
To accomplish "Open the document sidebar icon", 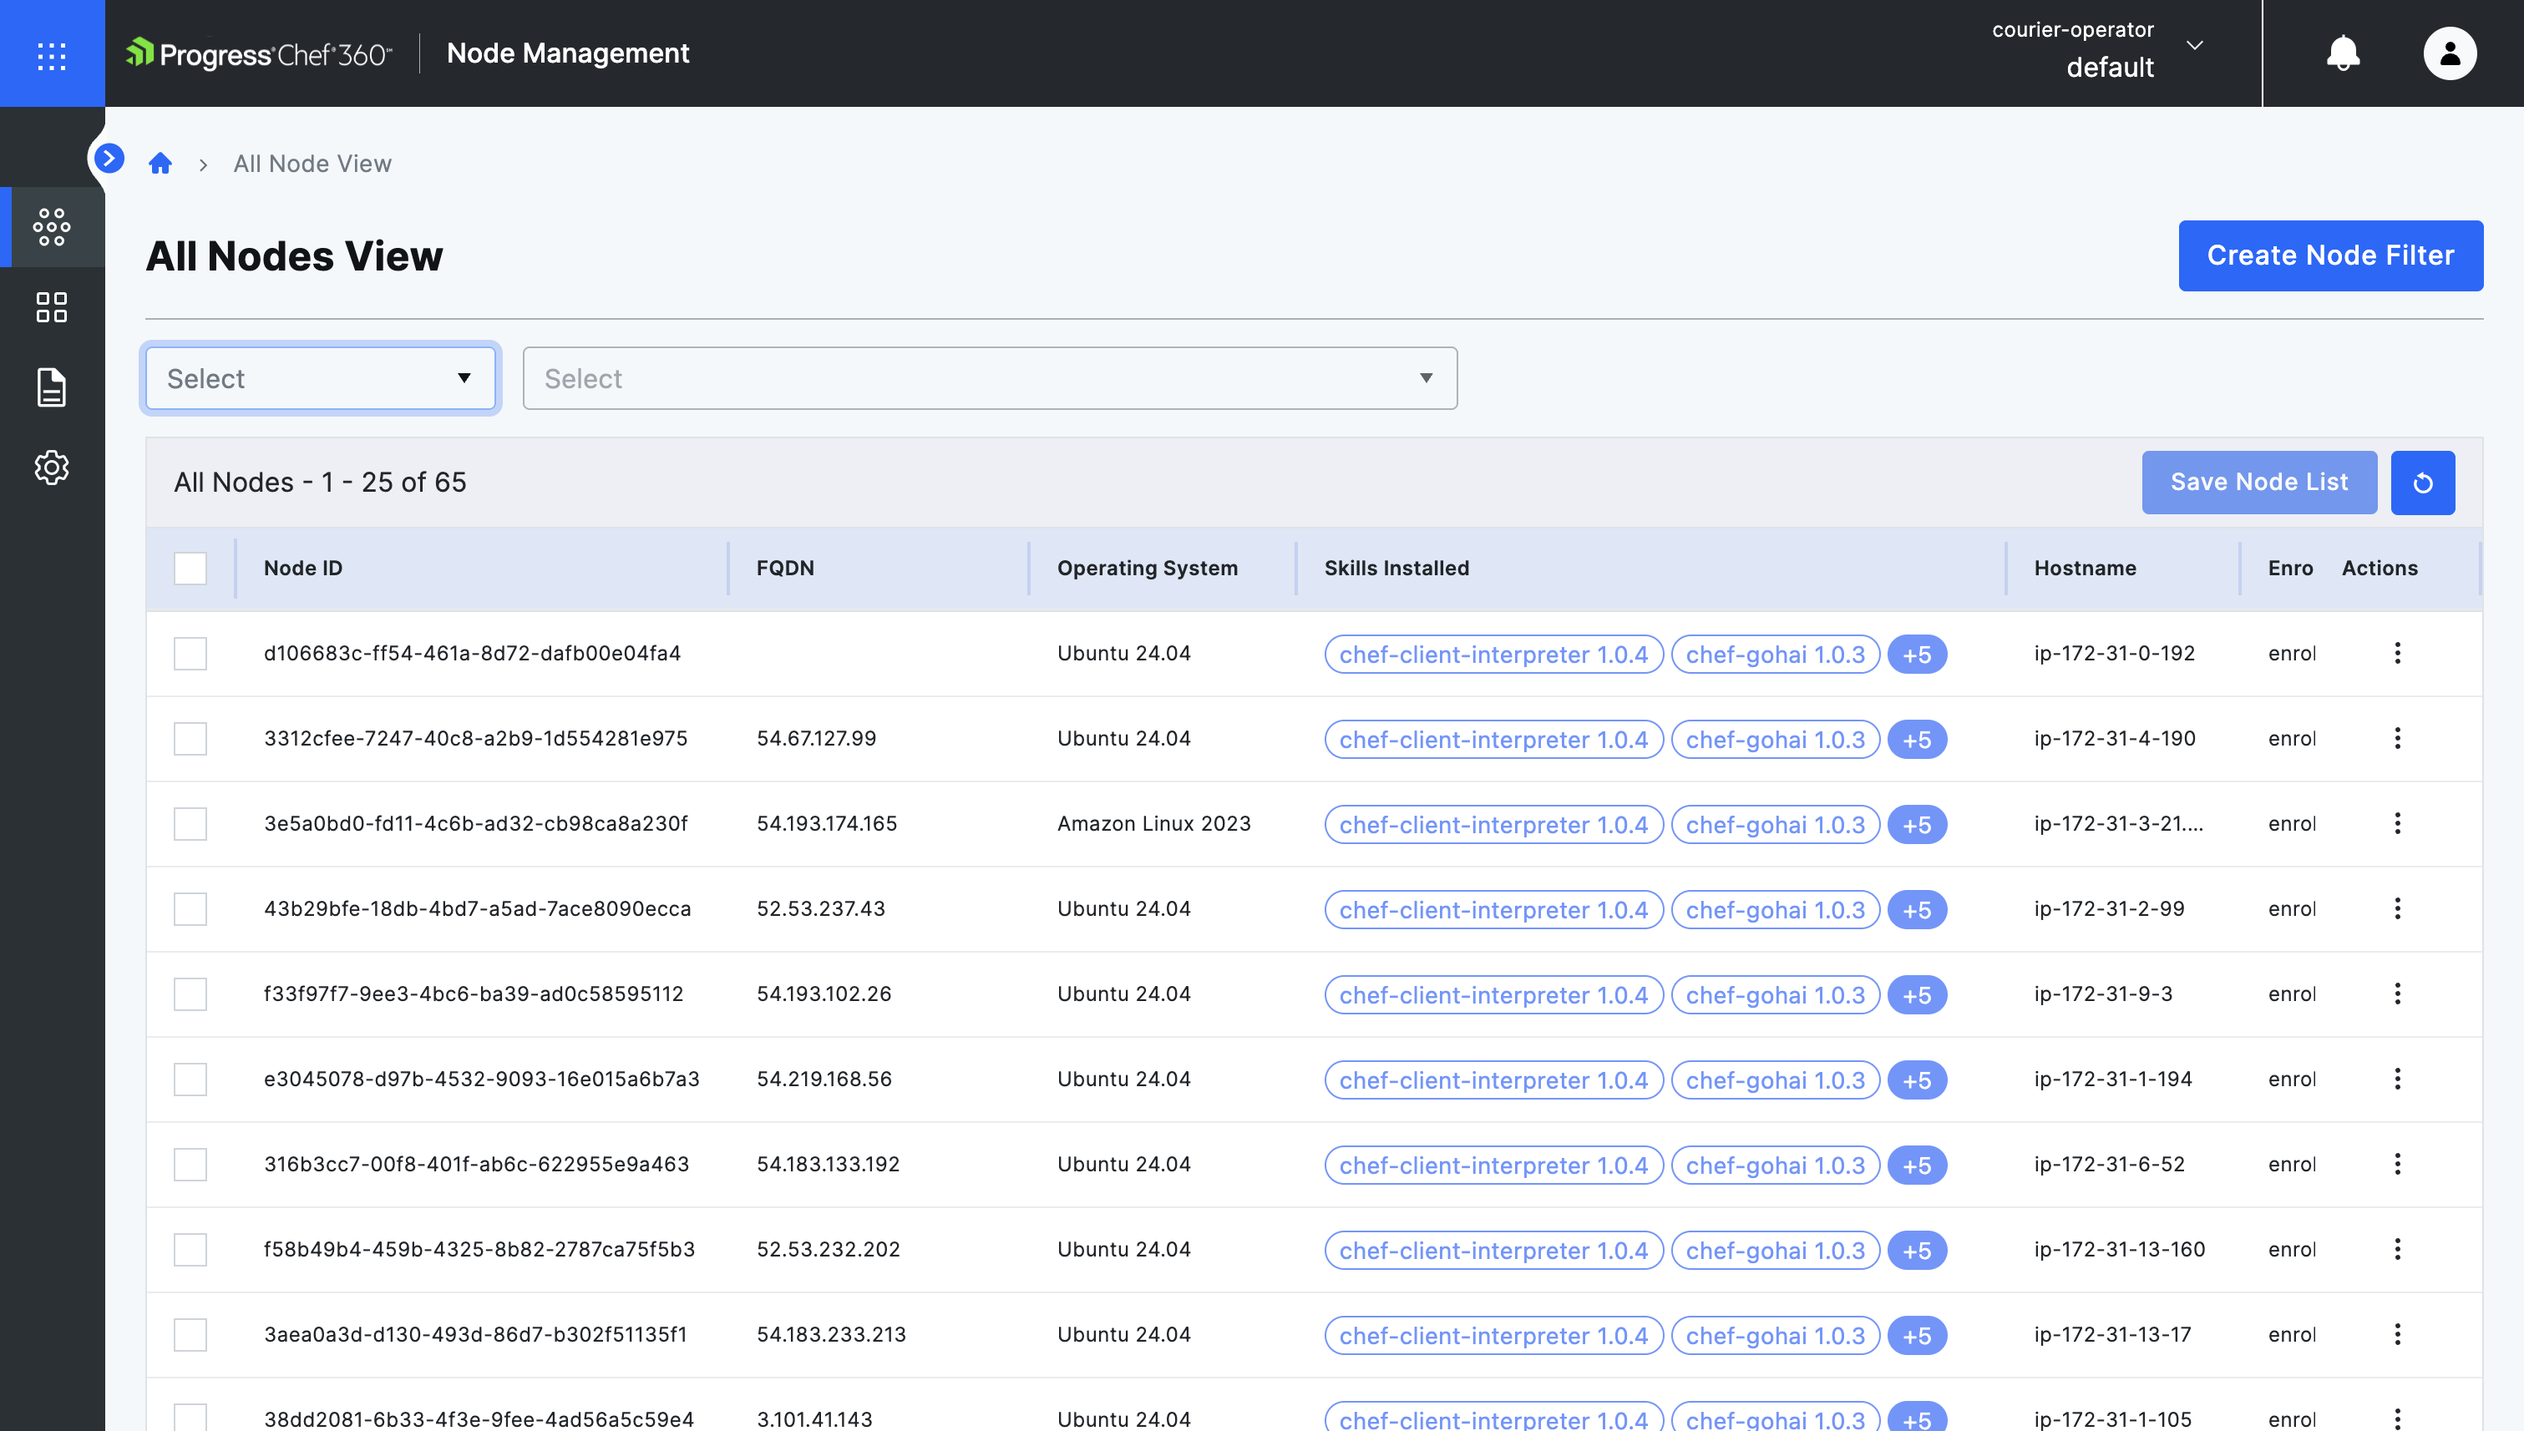I will (52, 387).
